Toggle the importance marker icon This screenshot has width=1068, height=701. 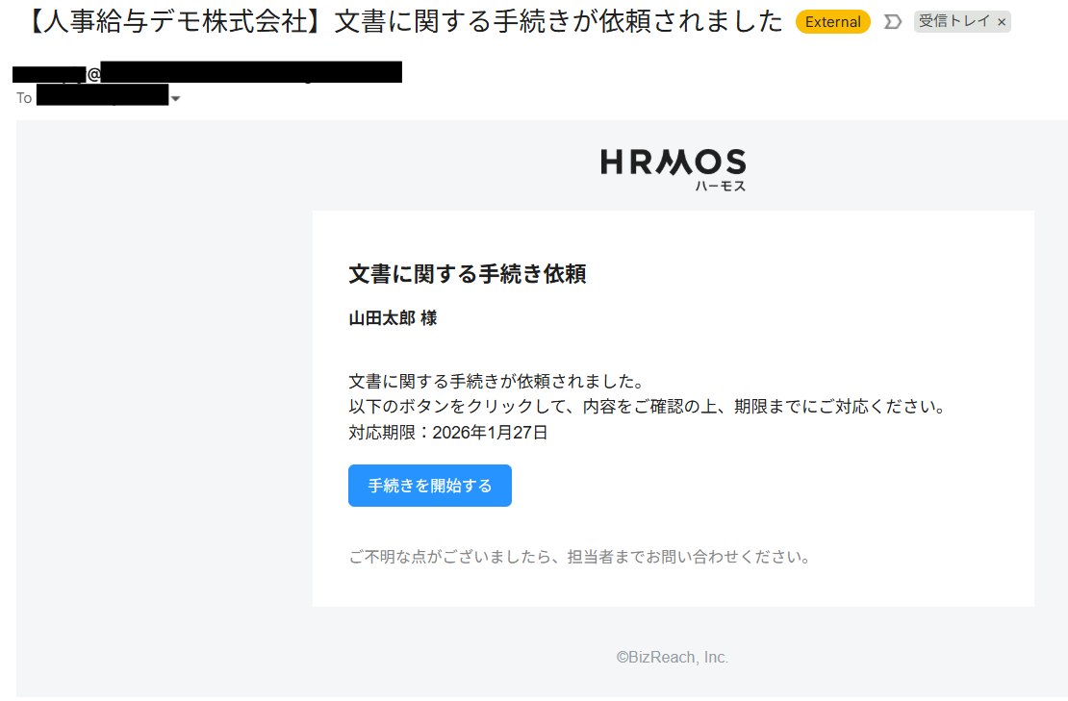(x=892, y=22)
